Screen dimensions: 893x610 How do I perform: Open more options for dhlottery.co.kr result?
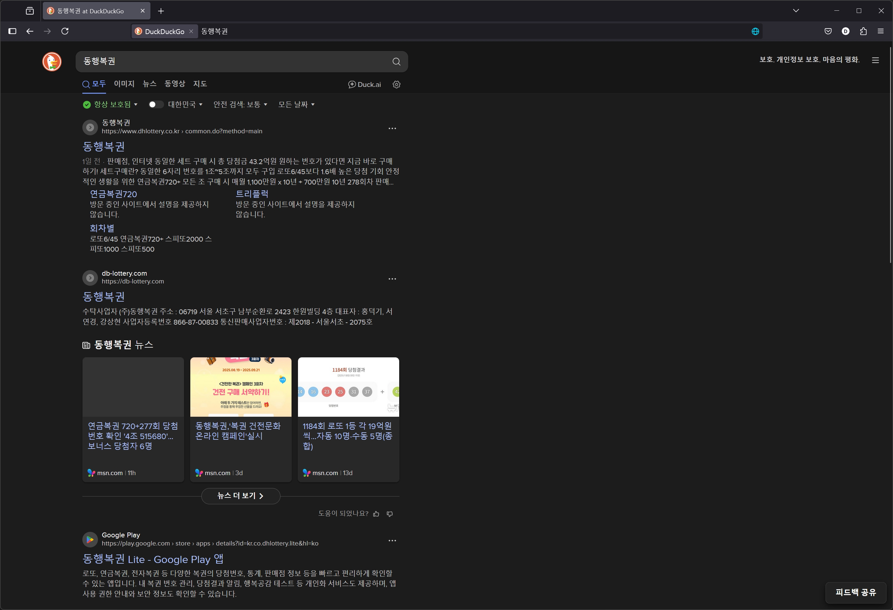coord(392,128)
